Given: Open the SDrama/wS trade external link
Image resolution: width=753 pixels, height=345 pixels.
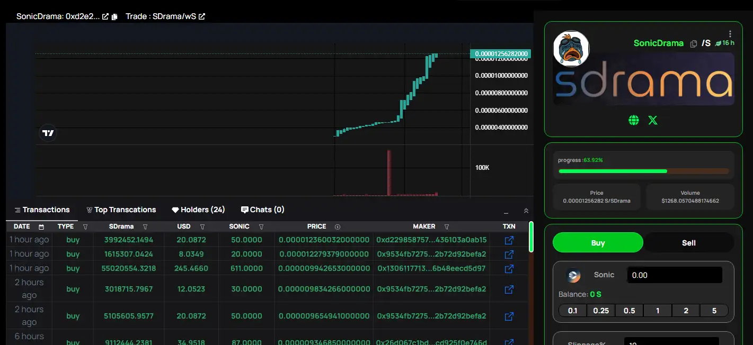Looking at the screenshot, I should coord(202,16).
